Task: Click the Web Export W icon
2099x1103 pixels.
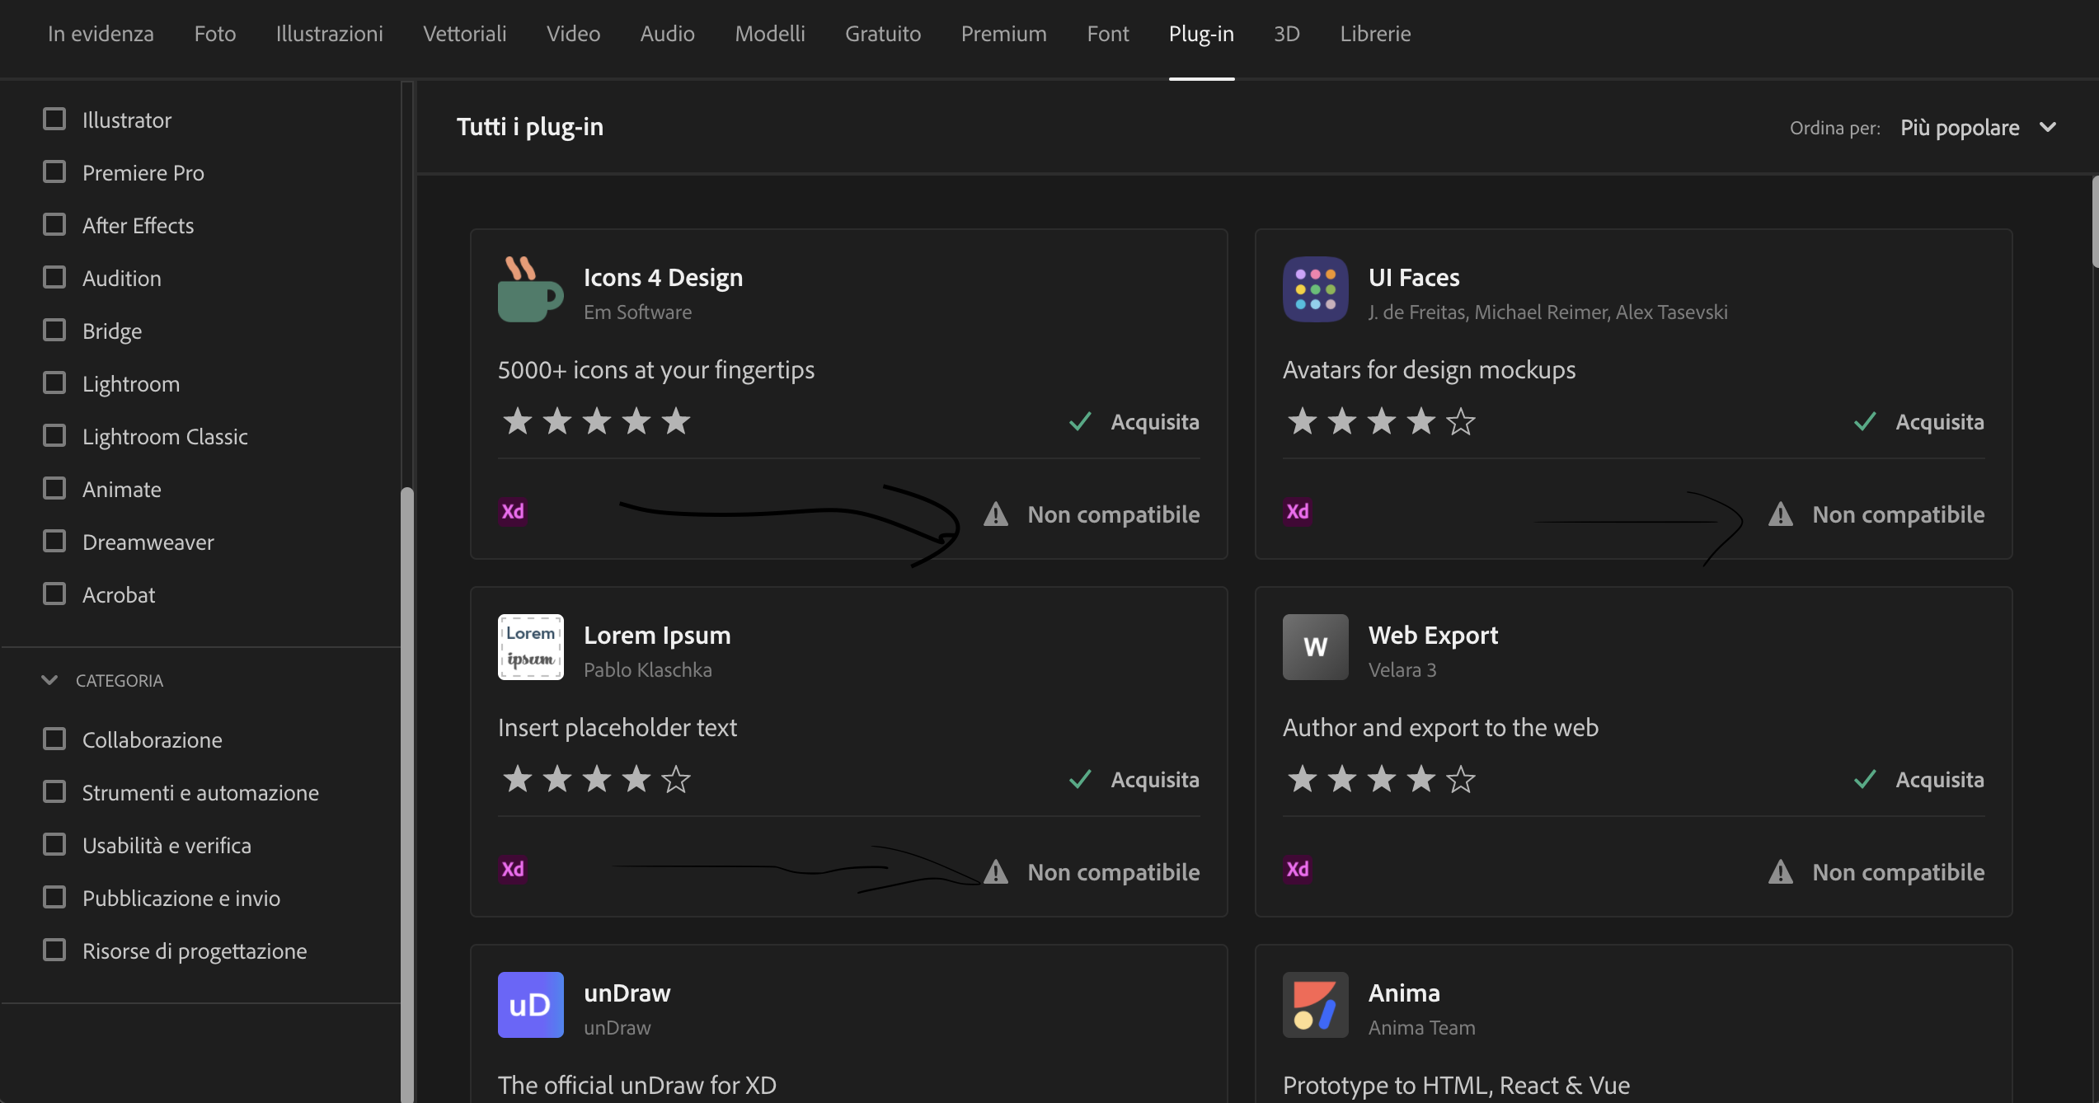Action: (1315, 647)
